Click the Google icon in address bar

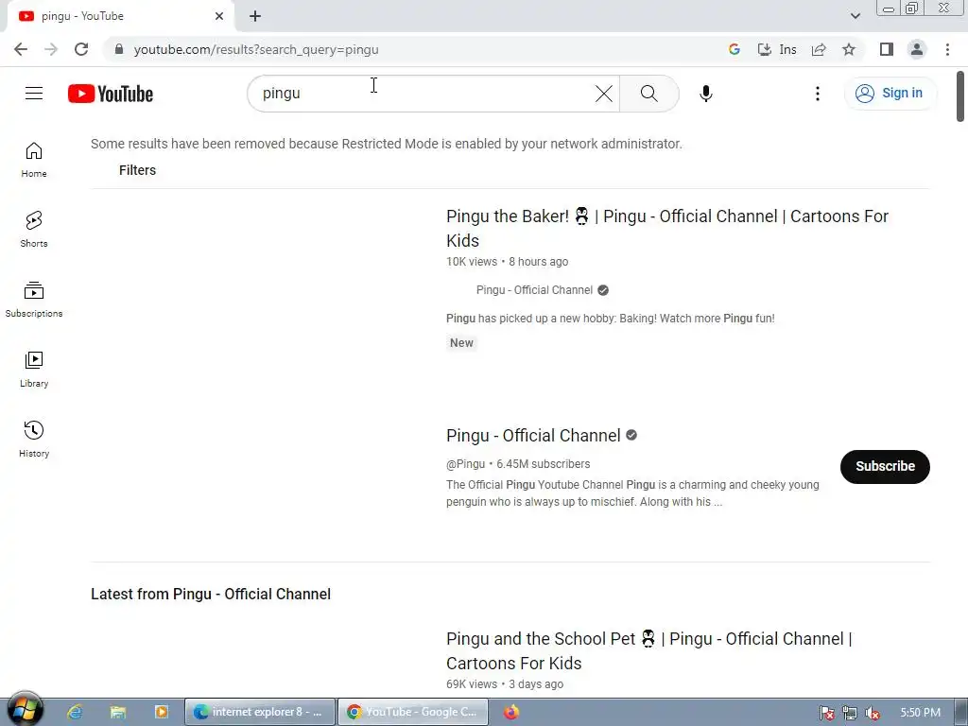[734, 49]
